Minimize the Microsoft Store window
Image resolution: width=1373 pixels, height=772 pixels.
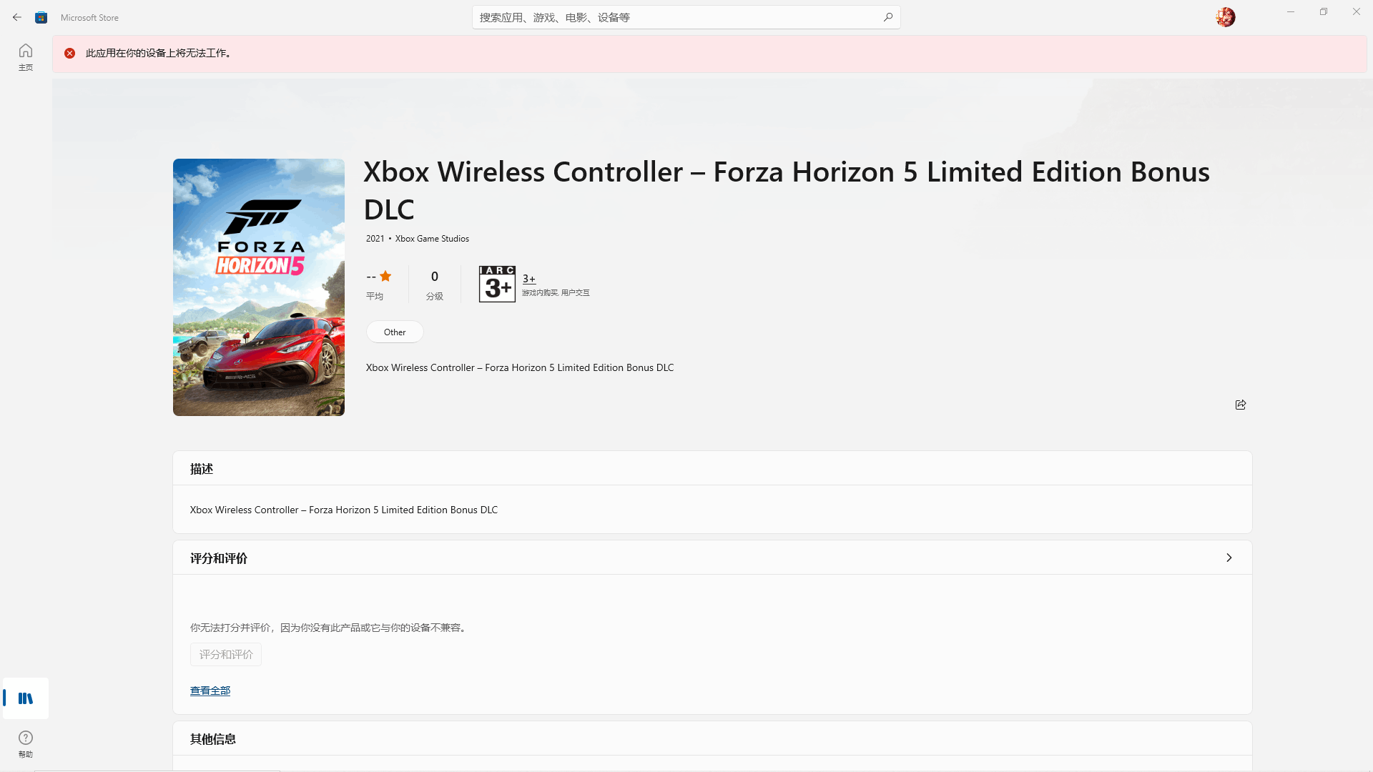pyautogui.click(x=1291, y=11)
